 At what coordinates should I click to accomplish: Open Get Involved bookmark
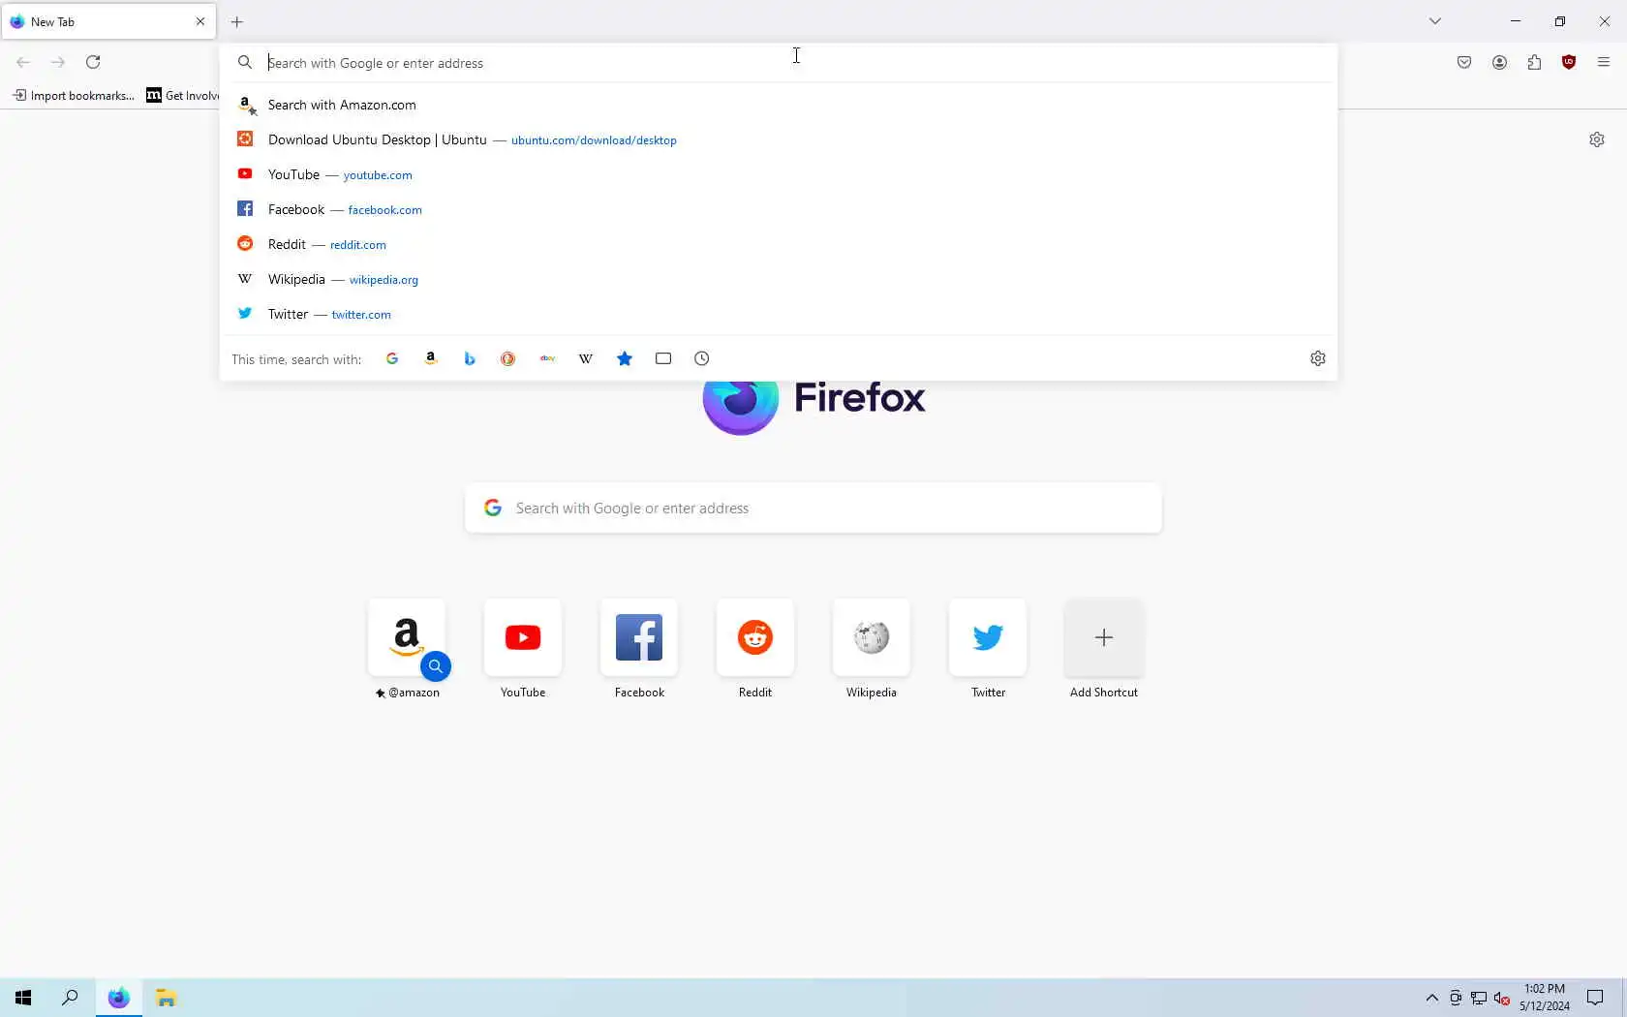click(x=183, y=95)
